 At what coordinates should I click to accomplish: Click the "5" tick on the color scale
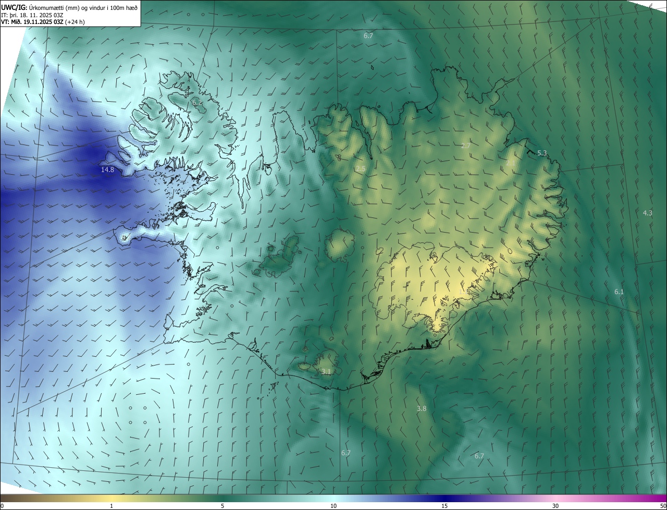point(223,506)
